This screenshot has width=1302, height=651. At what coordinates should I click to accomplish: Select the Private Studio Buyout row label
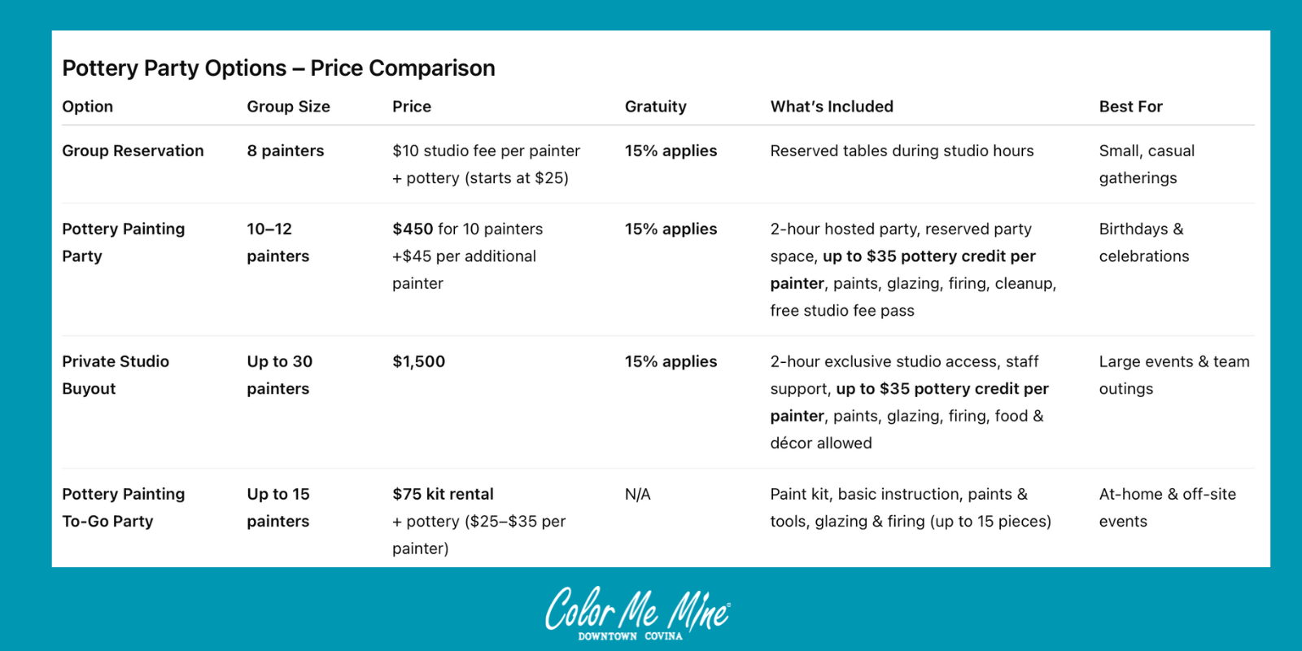(x=116, y=375)
